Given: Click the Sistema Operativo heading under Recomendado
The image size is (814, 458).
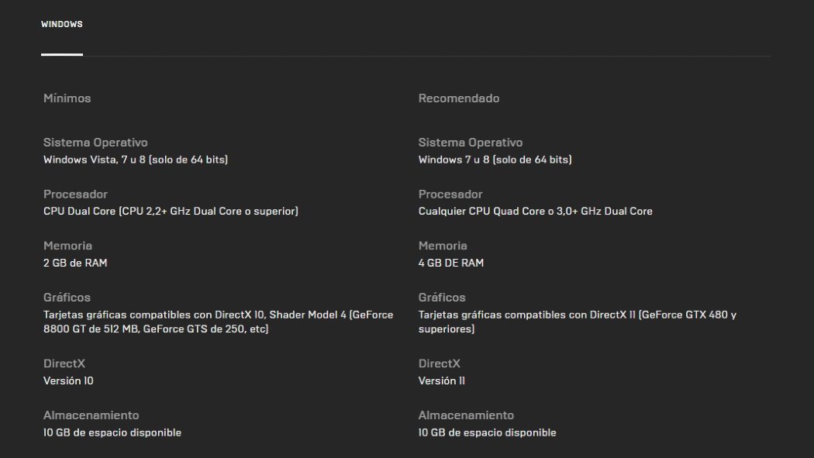Looking at the screenshot, I should pyautogui.click(x=470, y=143).
